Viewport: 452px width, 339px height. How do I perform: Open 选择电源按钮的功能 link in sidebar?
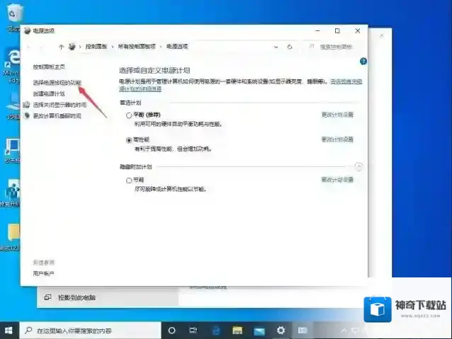tap(57, 83)
